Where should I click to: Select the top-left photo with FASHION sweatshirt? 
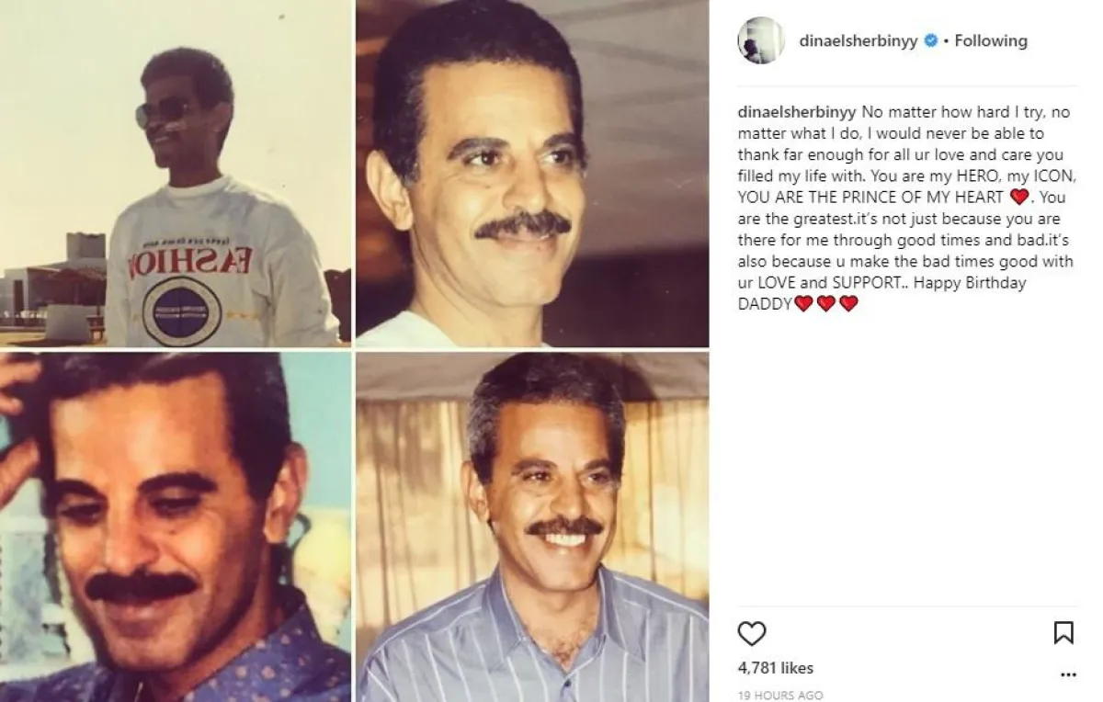176,173
